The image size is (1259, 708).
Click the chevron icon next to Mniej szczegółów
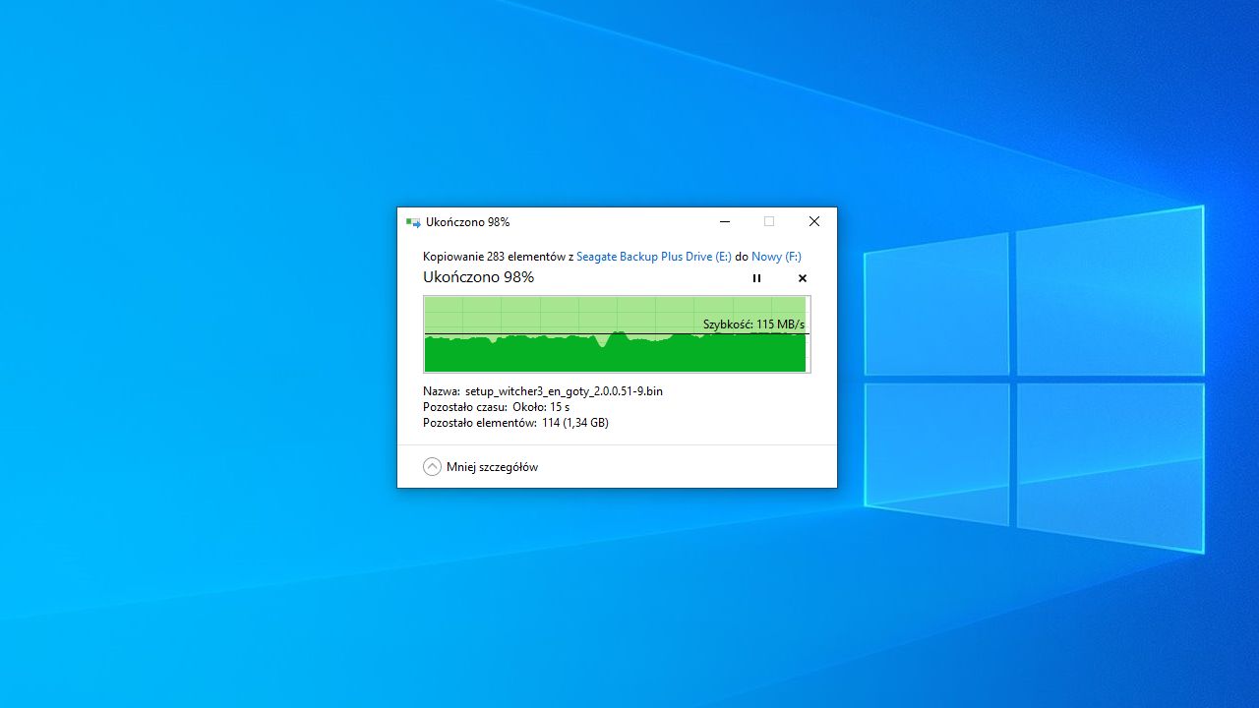tap(432, 466)
